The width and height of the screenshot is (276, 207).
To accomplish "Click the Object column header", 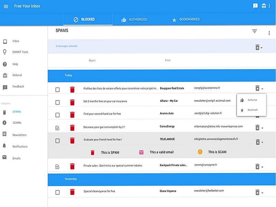I will point(92,61).
